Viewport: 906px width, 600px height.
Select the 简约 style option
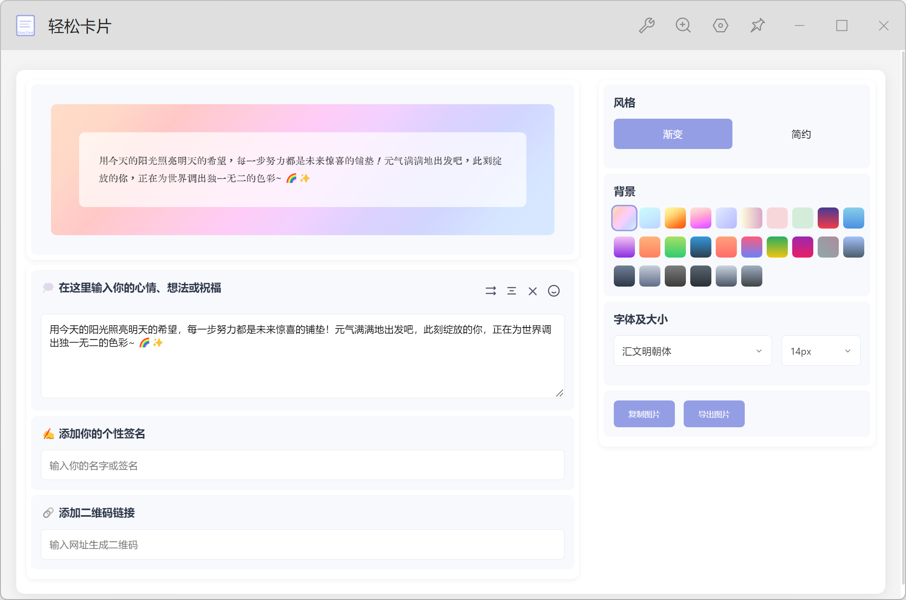coord(801,134)
